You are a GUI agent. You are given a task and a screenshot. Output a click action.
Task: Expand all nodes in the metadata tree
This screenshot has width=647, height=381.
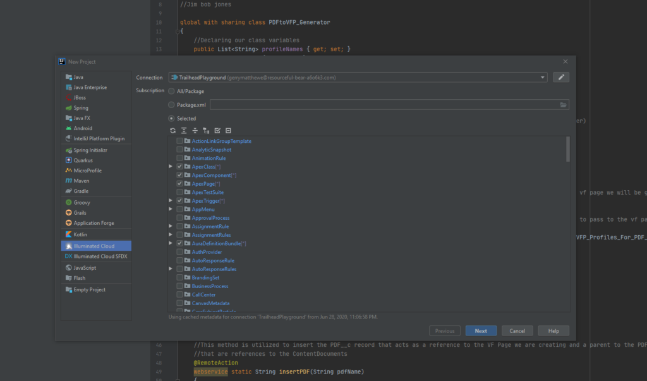coord(183,130)
